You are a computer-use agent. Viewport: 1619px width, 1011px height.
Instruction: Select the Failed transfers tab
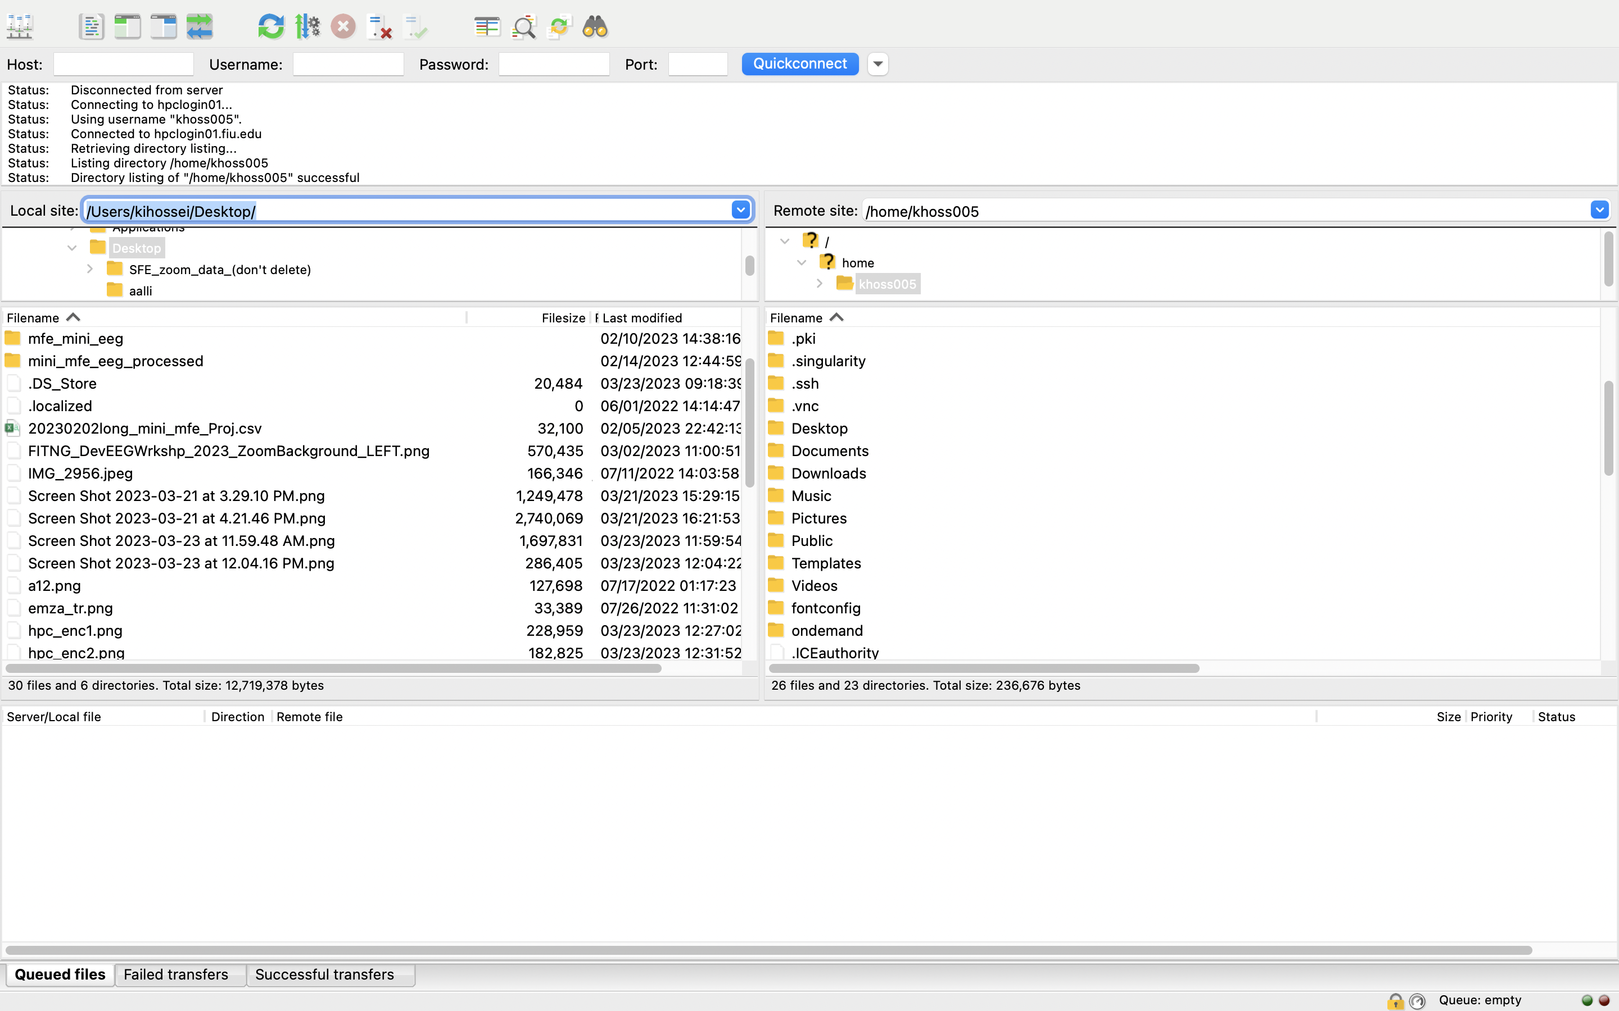click(176, 974)
